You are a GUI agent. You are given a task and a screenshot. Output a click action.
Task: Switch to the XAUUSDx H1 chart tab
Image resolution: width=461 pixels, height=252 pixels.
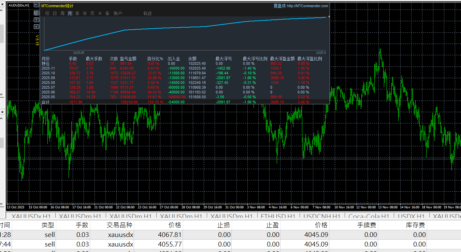(31, 216)
